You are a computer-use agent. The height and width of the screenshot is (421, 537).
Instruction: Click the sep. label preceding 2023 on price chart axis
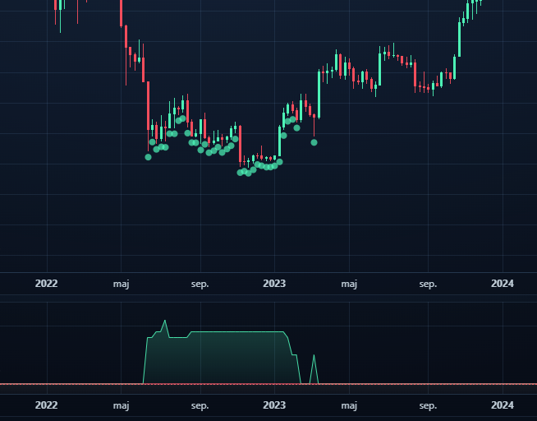[x=200, y=285]
